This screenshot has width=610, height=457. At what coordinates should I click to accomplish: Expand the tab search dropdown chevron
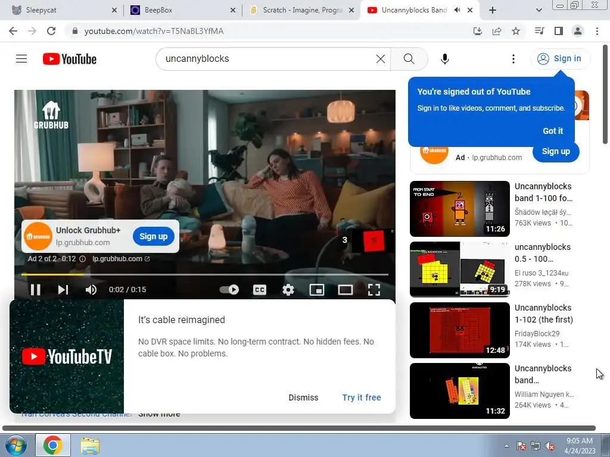pos(539,10)
